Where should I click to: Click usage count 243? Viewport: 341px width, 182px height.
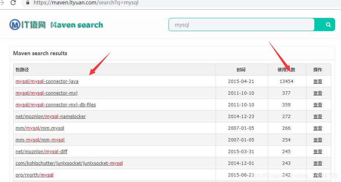click(x=287, y=163)
